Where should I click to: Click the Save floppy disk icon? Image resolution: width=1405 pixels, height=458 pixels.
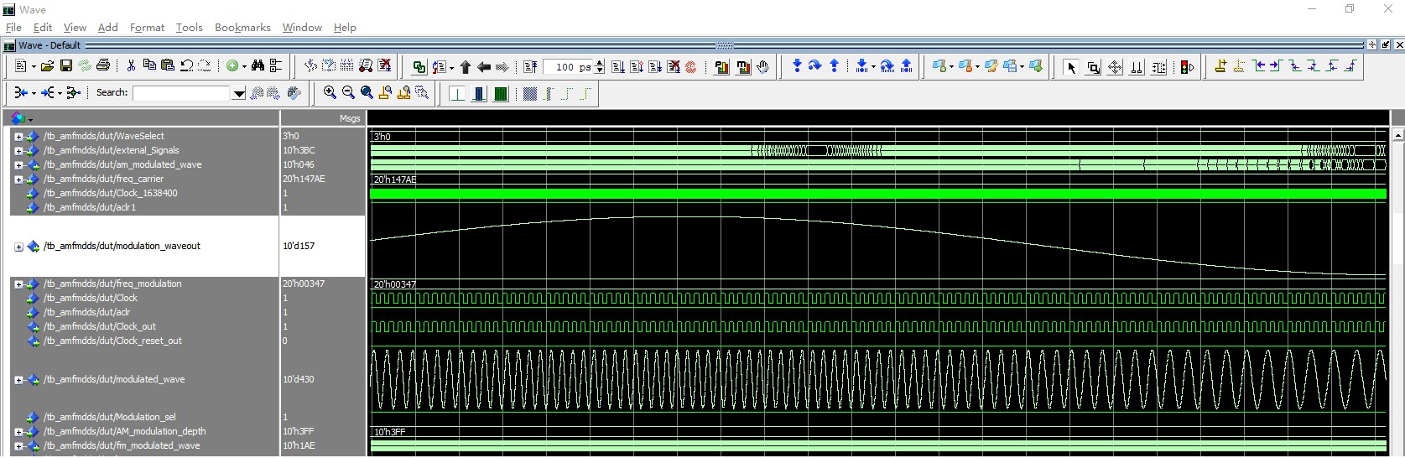tap(66, 65)
